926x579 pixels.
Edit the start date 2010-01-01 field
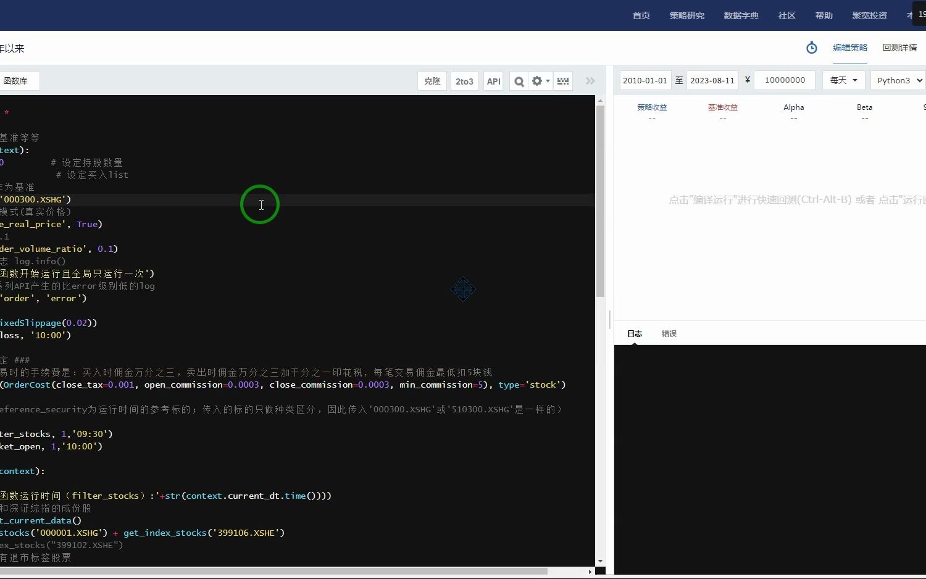pyautogui.click(x=645, y=80)
